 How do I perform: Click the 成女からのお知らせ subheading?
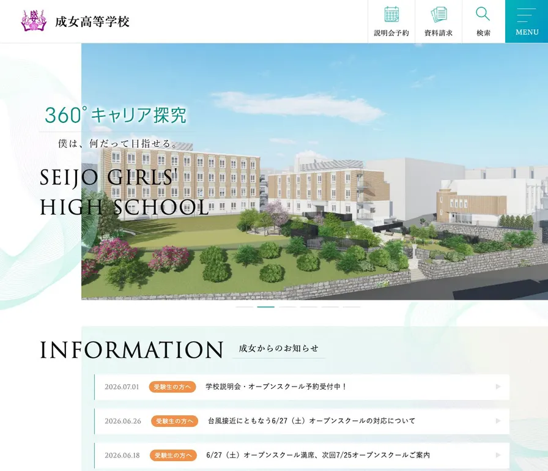click(278, 348)
